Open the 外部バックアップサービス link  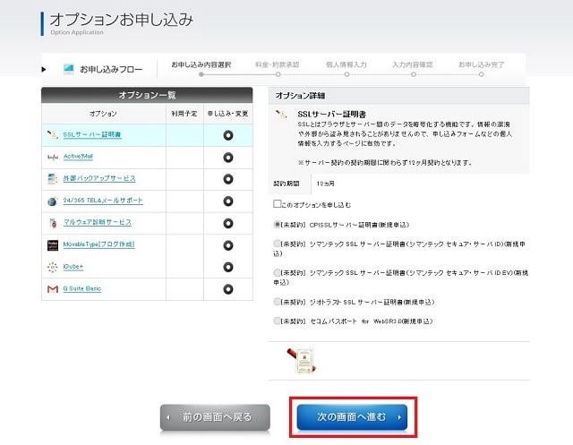tap(98, 178)
